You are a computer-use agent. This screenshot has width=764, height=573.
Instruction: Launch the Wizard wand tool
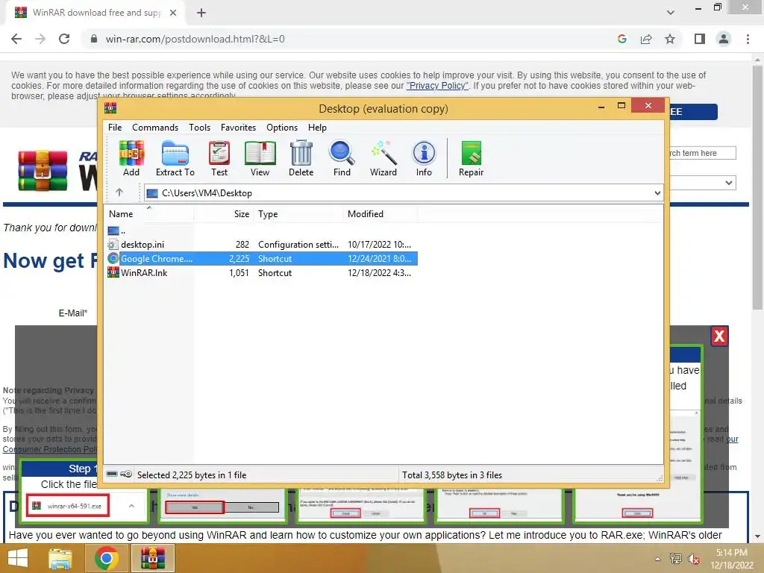(383, 158)
